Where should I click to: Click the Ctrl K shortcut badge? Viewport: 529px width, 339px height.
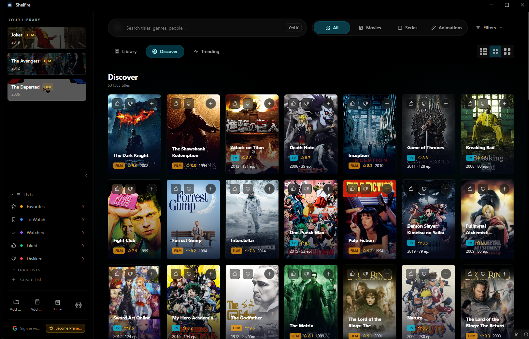tap(294, 28)
